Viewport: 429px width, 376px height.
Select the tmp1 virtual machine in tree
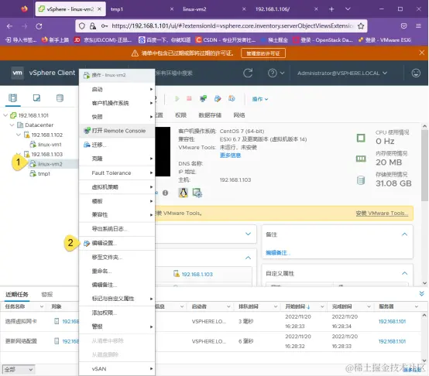pyautogui.click(x=44, y=173)
